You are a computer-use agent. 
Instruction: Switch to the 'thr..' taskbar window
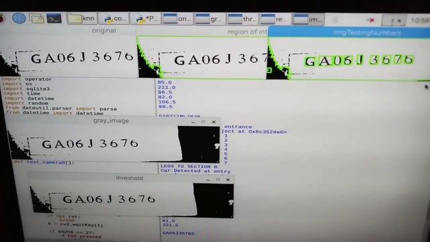pyautogui.click(x=243, y=19)
